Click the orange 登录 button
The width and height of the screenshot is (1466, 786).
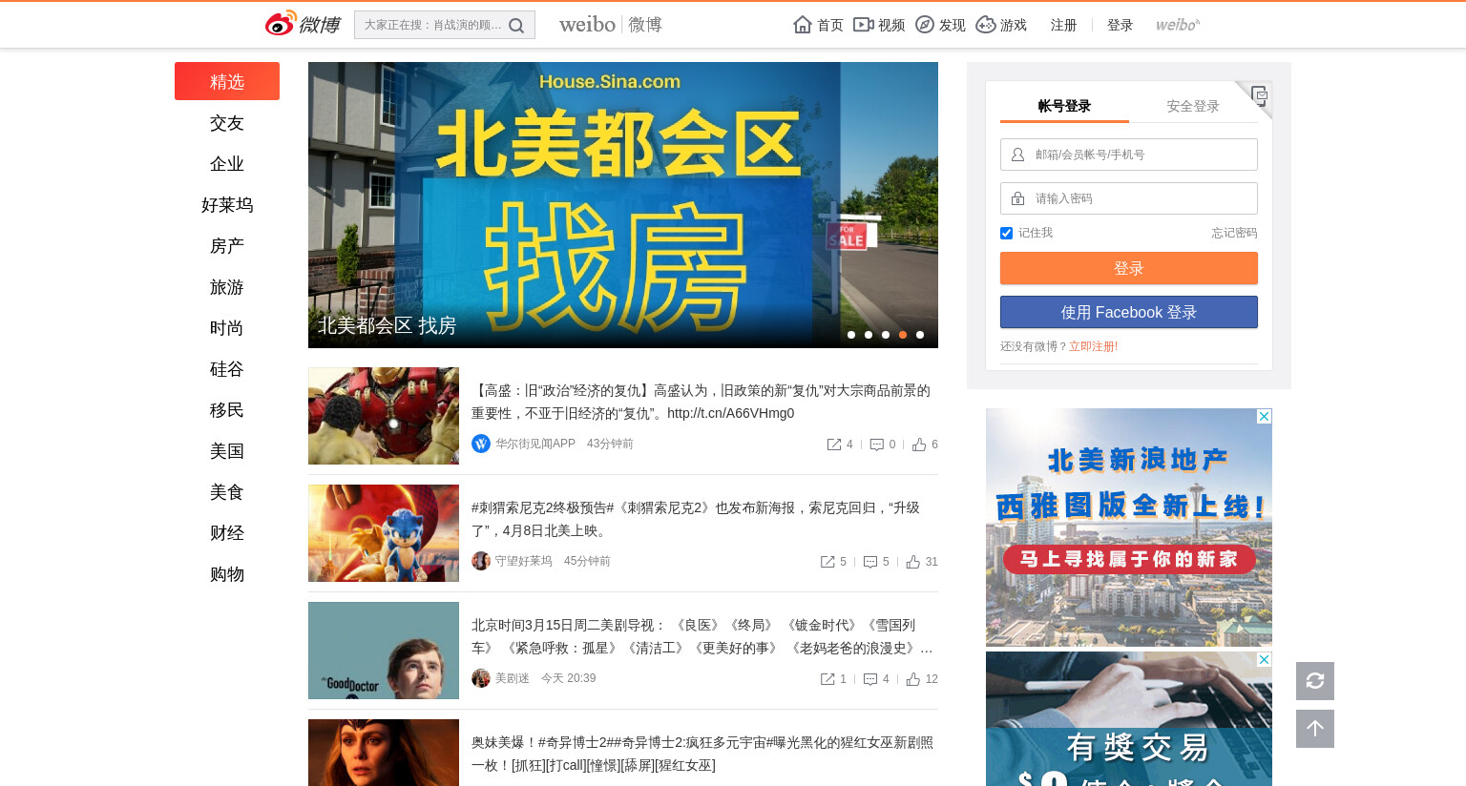(1129, 268)
